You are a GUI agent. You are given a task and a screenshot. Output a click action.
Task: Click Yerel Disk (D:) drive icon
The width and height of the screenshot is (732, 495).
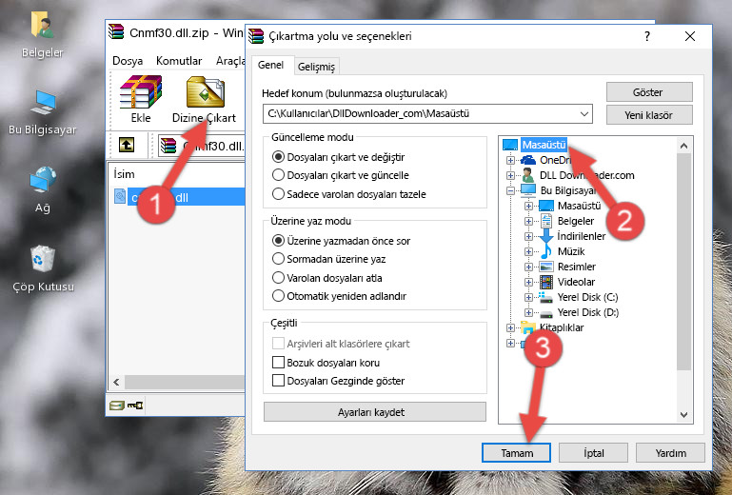pos(546,312)
